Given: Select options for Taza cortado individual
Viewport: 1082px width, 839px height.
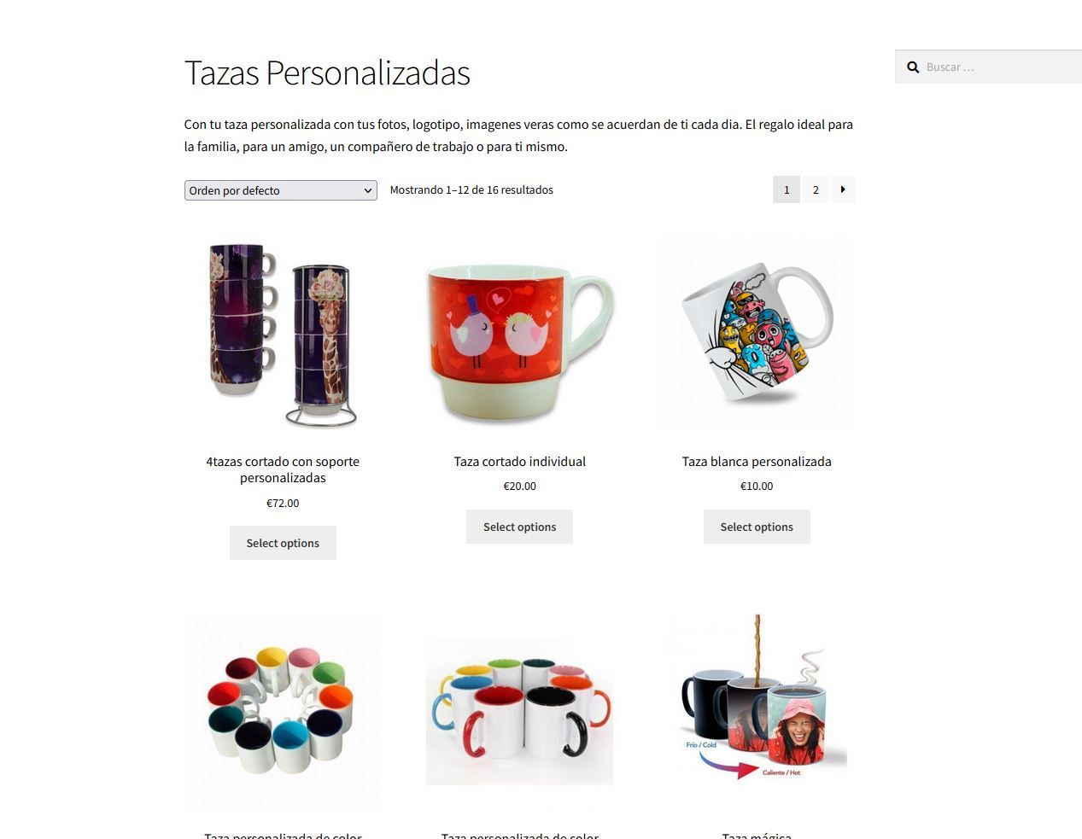Looking at the screenshot, I should (519, 527).
